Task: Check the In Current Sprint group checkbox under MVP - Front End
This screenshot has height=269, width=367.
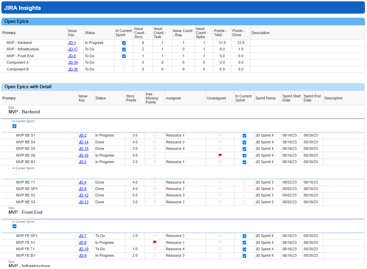Action: point(14,226)
